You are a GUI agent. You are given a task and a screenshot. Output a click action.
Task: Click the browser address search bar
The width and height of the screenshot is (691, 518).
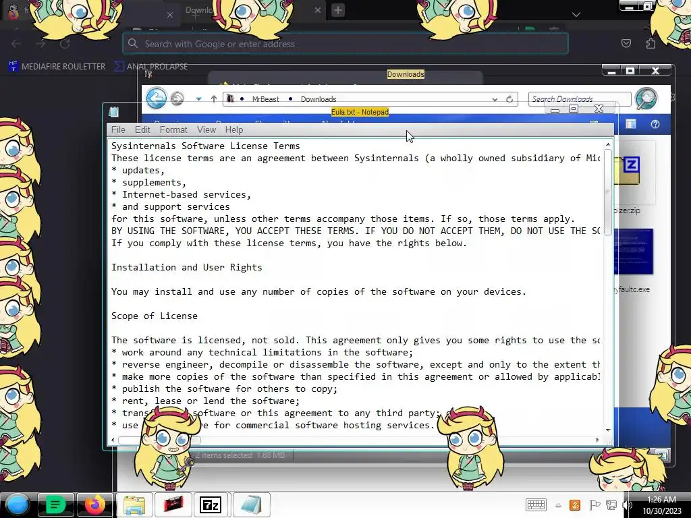tap(345, 44)
